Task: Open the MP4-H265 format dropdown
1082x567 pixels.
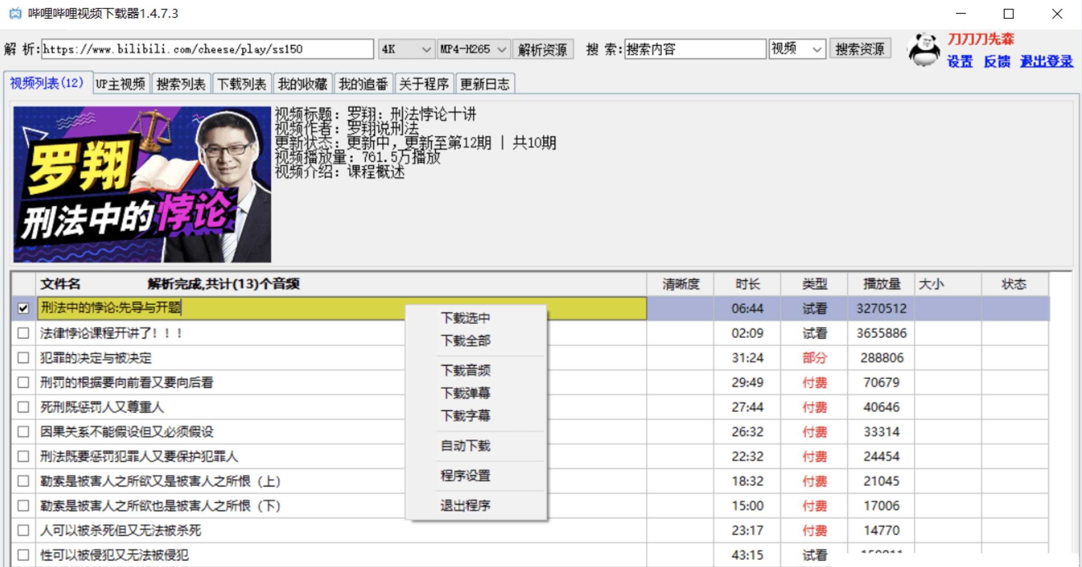Action: click(x=474, y=49)
